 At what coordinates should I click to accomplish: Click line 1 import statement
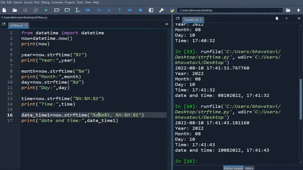coord(62,33)
